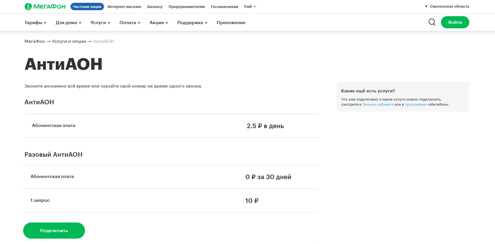
Task: Click the Подключить button
Action: click(54, 230)
